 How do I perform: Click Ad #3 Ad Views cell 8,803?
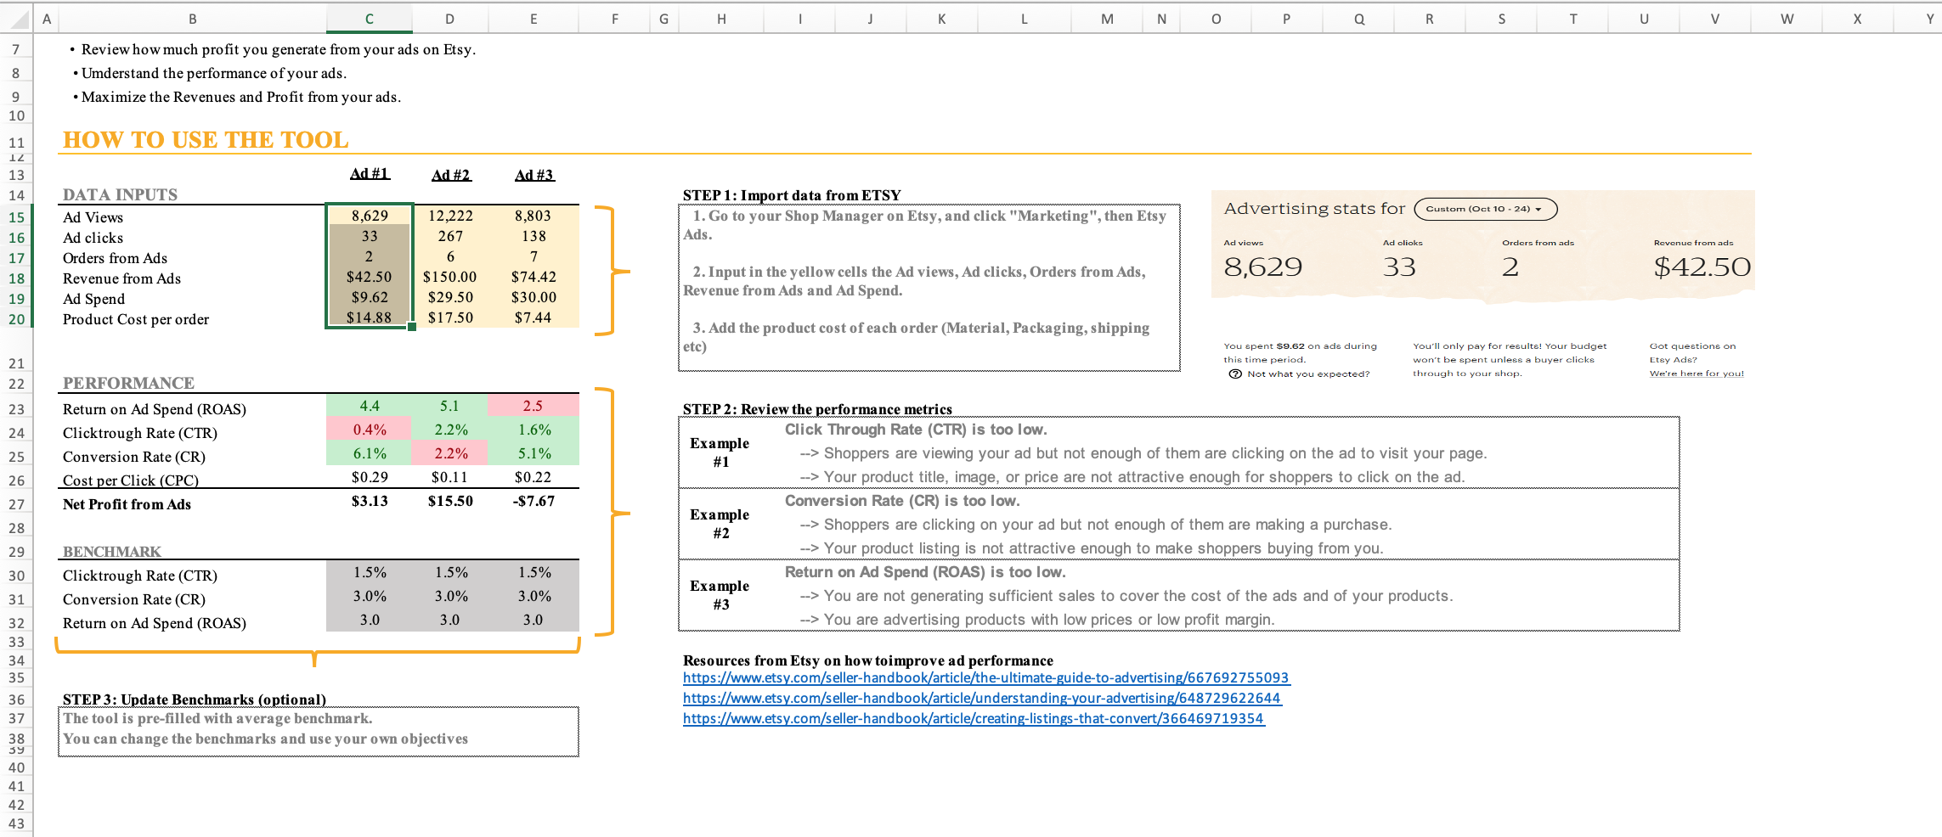coord(533,216)
